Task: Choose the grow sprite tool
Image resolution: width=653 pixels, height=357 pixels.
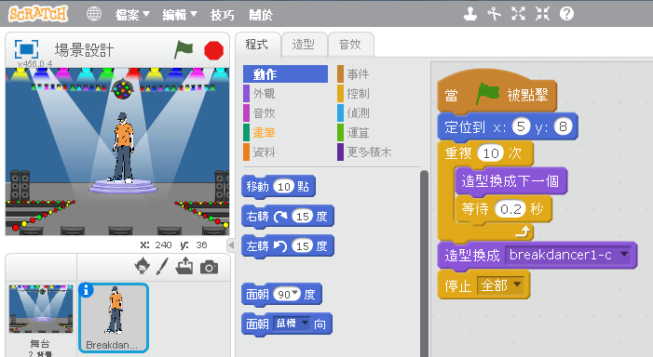Action: 519,14
